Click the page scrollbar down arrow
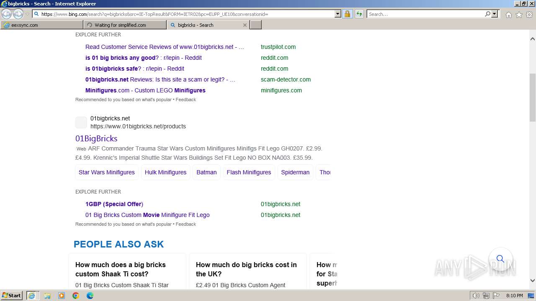Image resolution: width=536 pixels, height=301 pixels. tap(532, 281)
